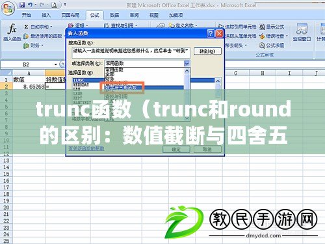Select column A header
This screenshot has height=244, width=325.
(29, 73)
